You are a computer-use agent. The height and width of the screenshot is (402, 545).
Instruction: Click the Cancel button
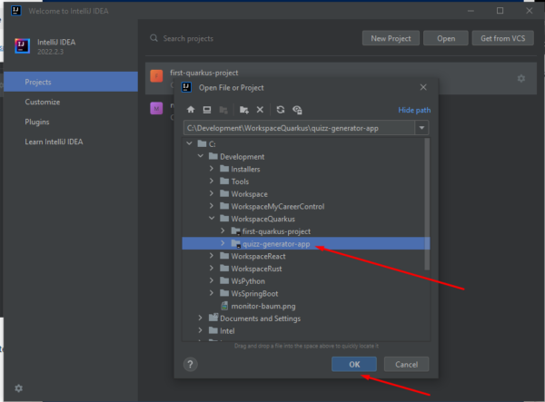point(406,364)
